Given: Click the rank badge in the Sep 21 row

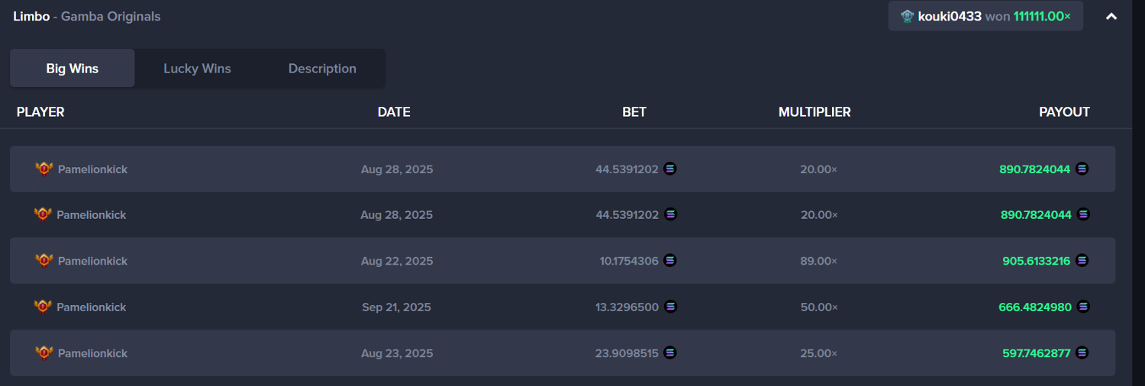Looking at the screenshot, I should (x=43, y=307).
